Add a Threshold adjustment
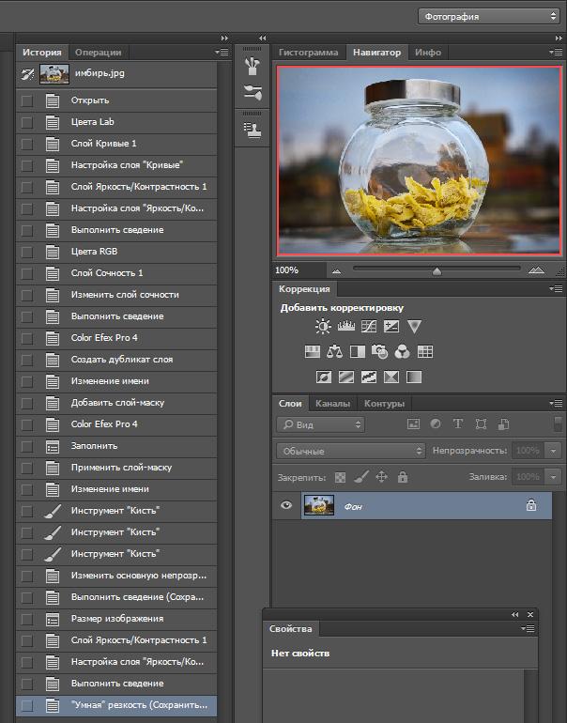567x723 pixels. pyautogui.click(x=368, y=377)
